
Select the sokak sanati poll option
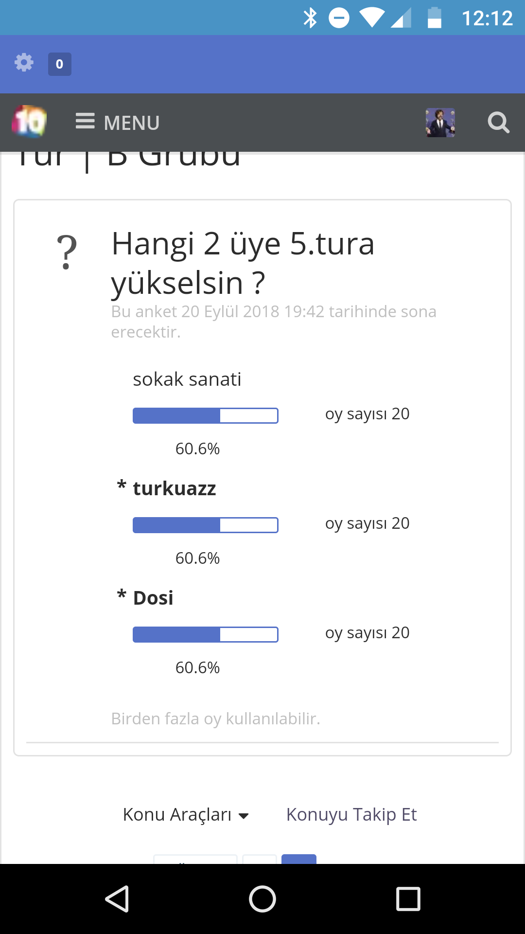(x=187, y=379)
